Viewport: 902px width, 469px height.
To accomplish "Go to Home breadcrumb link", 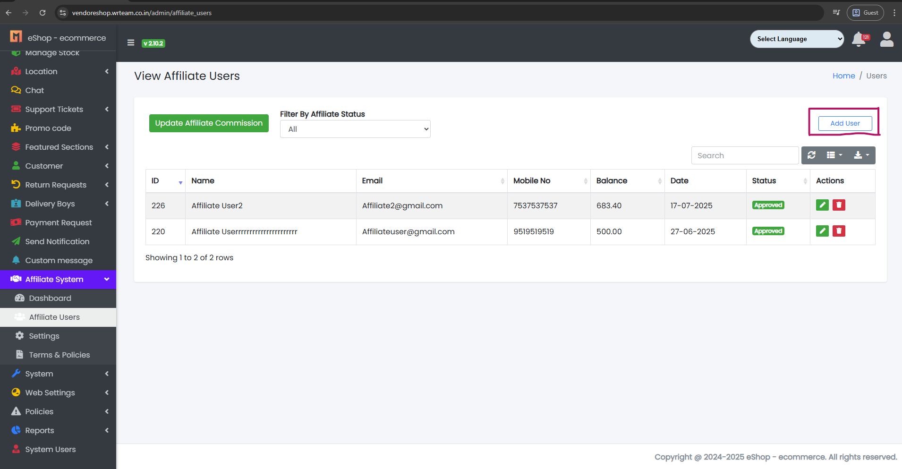I will pyautogui.click(x=843, y=76).
